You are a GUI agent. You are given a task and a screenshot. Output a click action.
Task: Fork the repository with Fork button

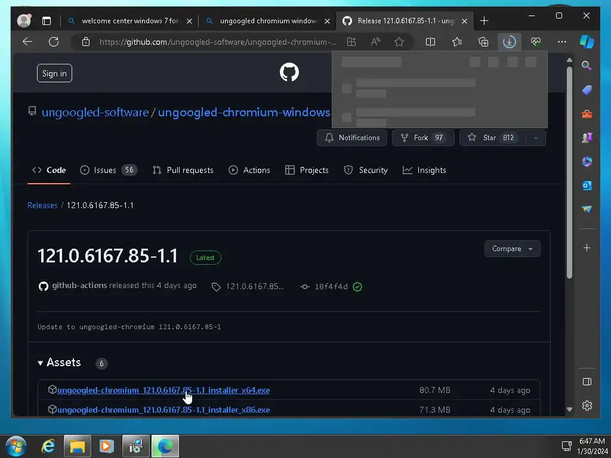pos(423,138)
